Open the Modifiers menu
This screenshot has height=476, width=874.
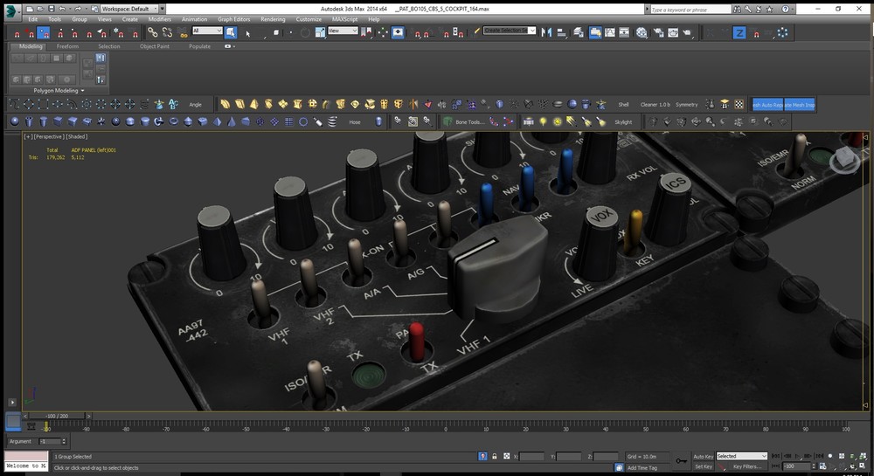(x=160, y=18)
